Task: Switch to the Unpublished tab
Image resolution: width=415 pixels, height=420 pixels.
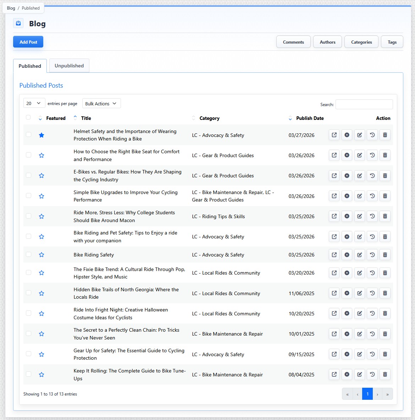Action: point(69,66)
